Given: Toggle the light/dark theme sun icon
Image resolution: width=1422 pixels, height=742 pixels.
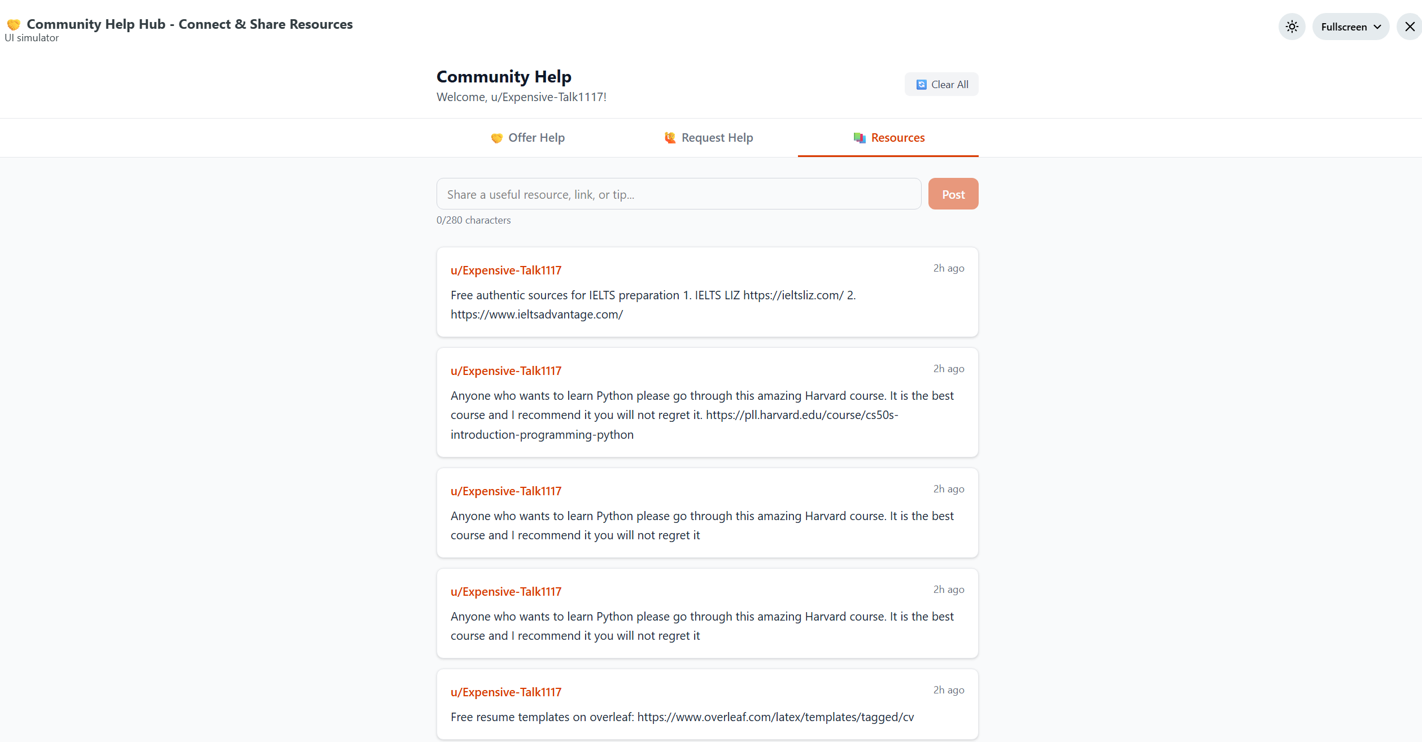Looking at the screenshot, I should pos(1292,27).
